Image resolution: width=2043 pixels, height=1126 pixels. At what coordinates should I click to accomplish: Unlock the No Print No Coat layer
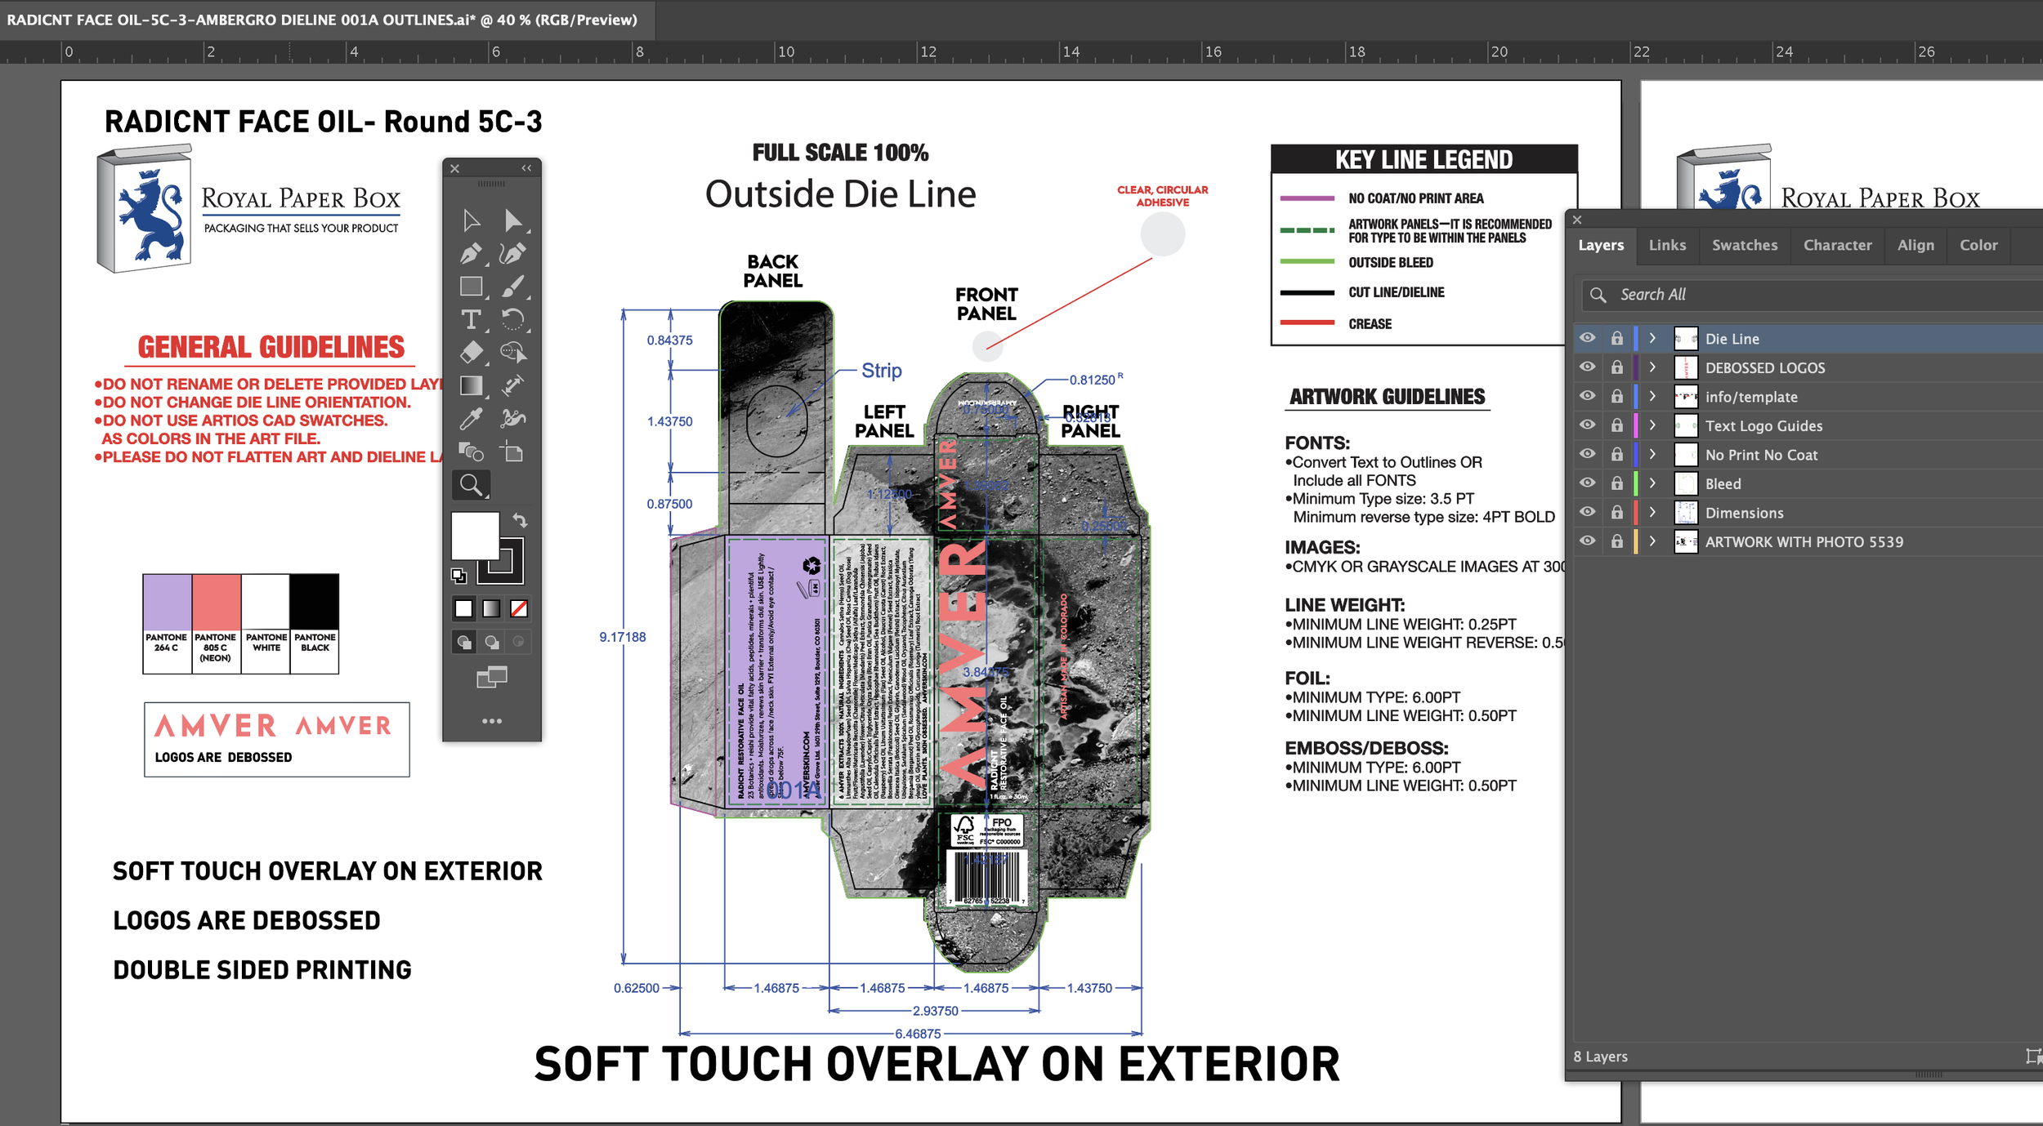click(x=1617, y=454)
